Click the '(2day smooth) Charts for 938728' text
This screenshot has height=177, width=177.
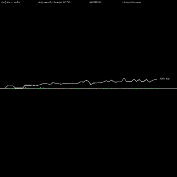(x=54, y=2)
